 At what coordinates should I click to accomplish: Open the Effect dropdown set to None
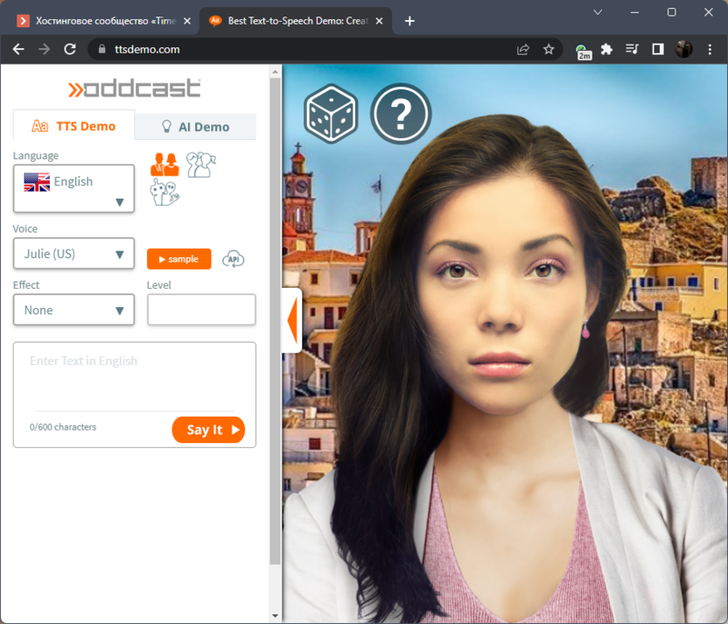74,310
